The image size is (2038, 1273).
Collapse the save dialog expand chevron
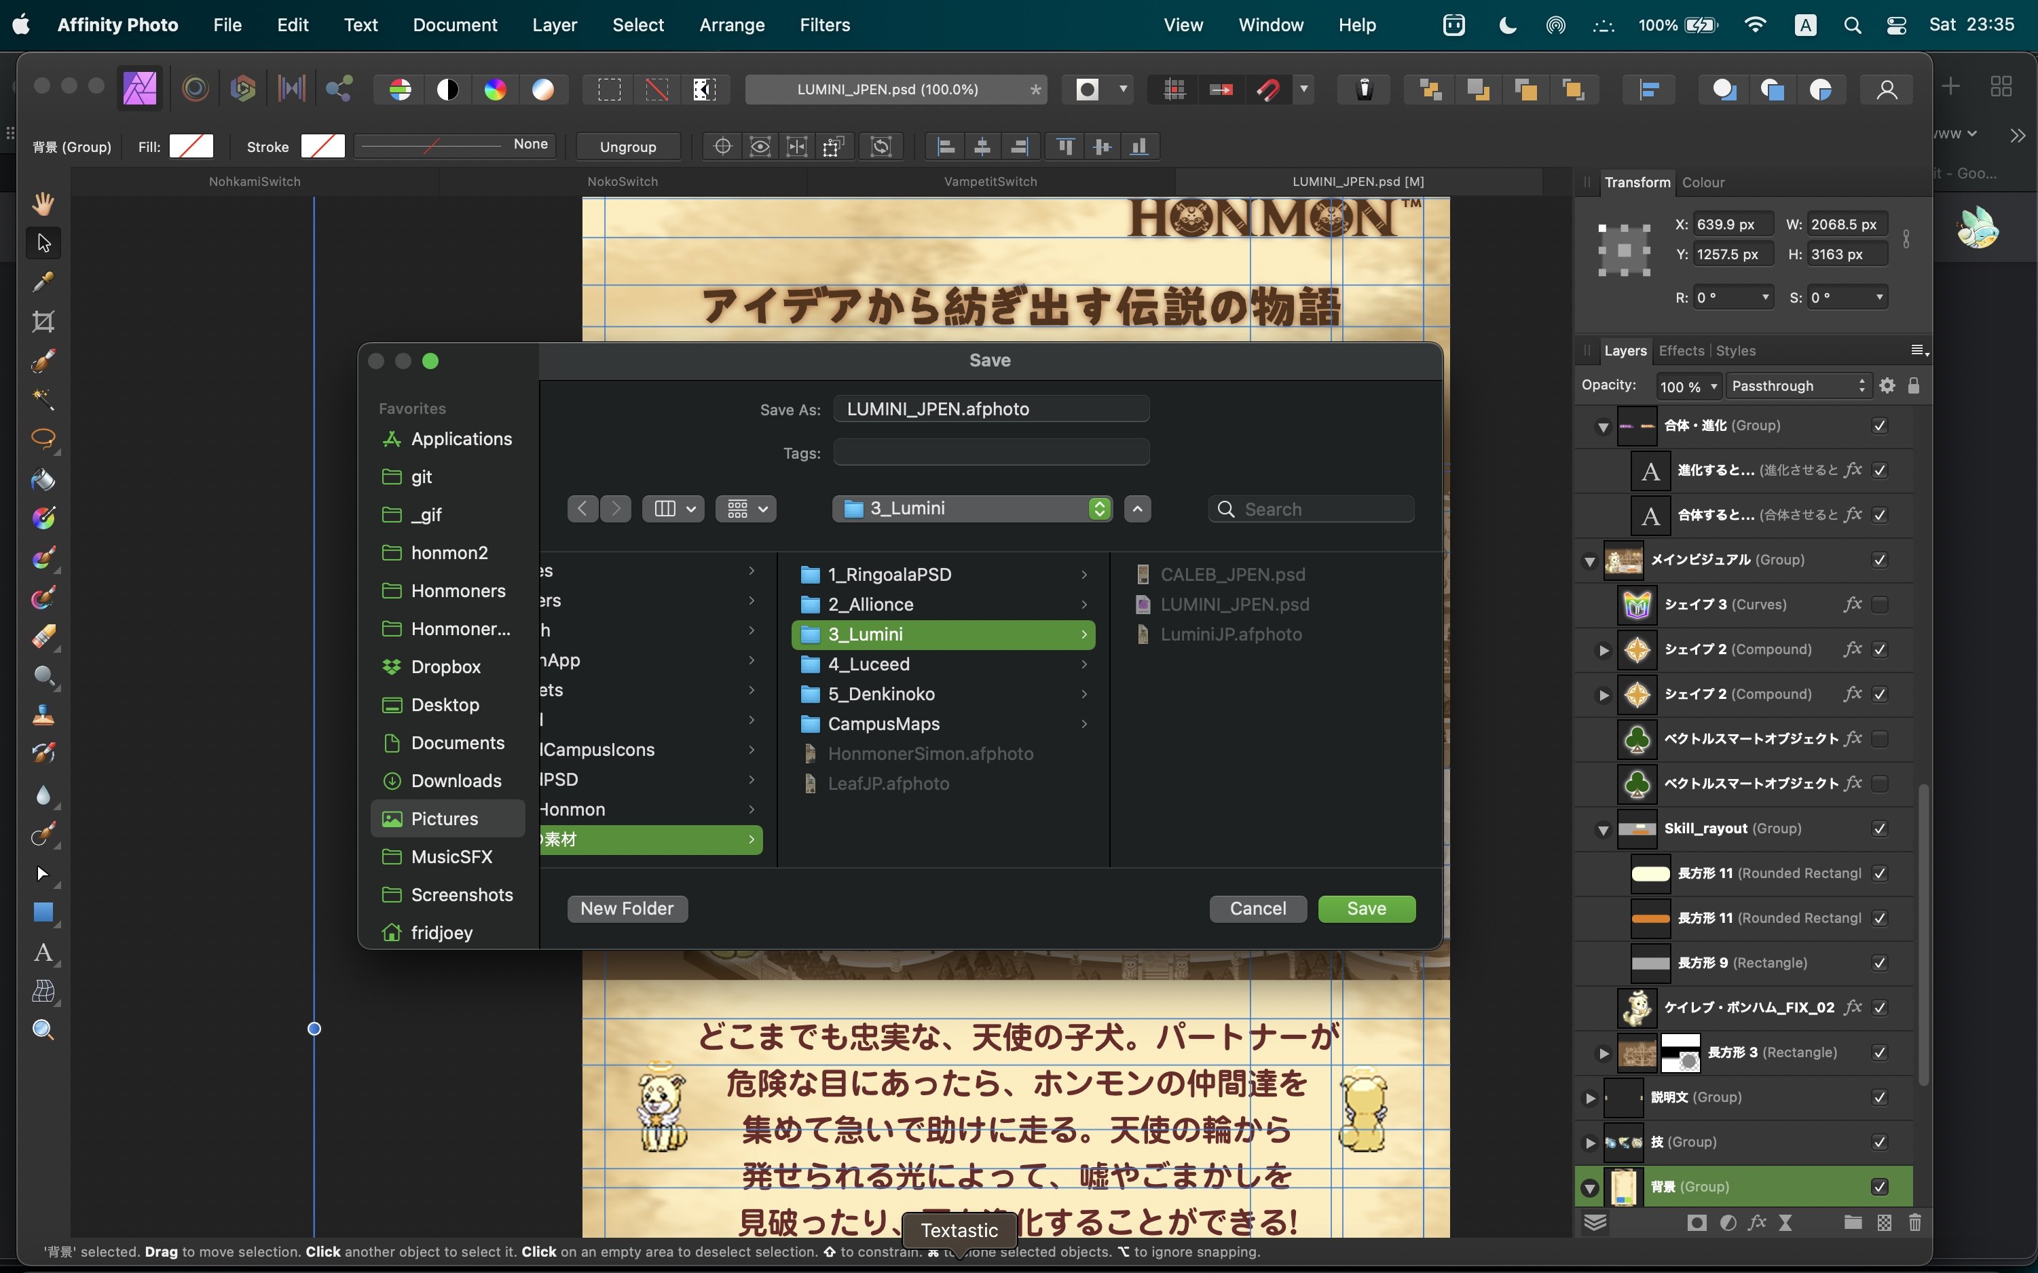click(1137, 508)
